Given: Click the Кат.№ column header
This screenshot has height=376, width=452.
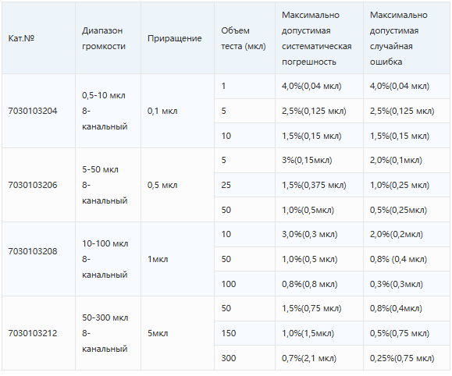Looking at the screenshot, I should 21,38.
